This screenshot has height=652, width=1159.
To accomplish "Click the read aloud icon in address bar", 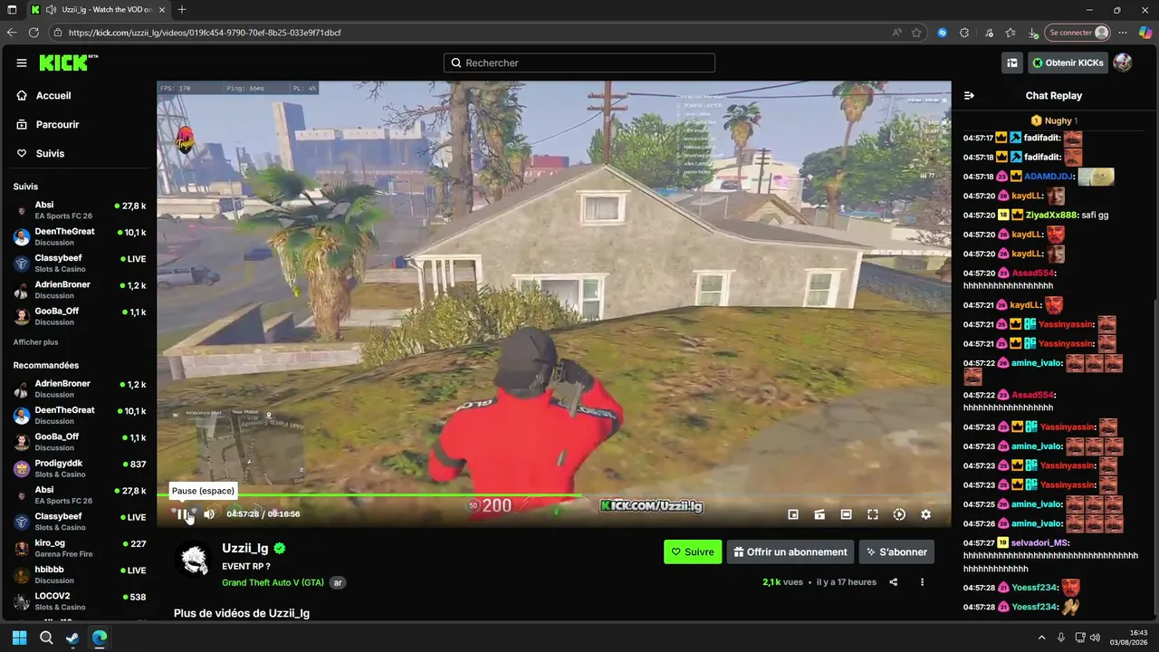I will pyautogui.click(x=897, y=33).
